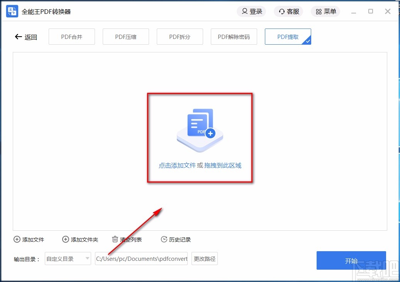Viewport: 400px width, 282px height.
Task: Open the 自定义目录 output directory dropdown
Action: point(68,259)
